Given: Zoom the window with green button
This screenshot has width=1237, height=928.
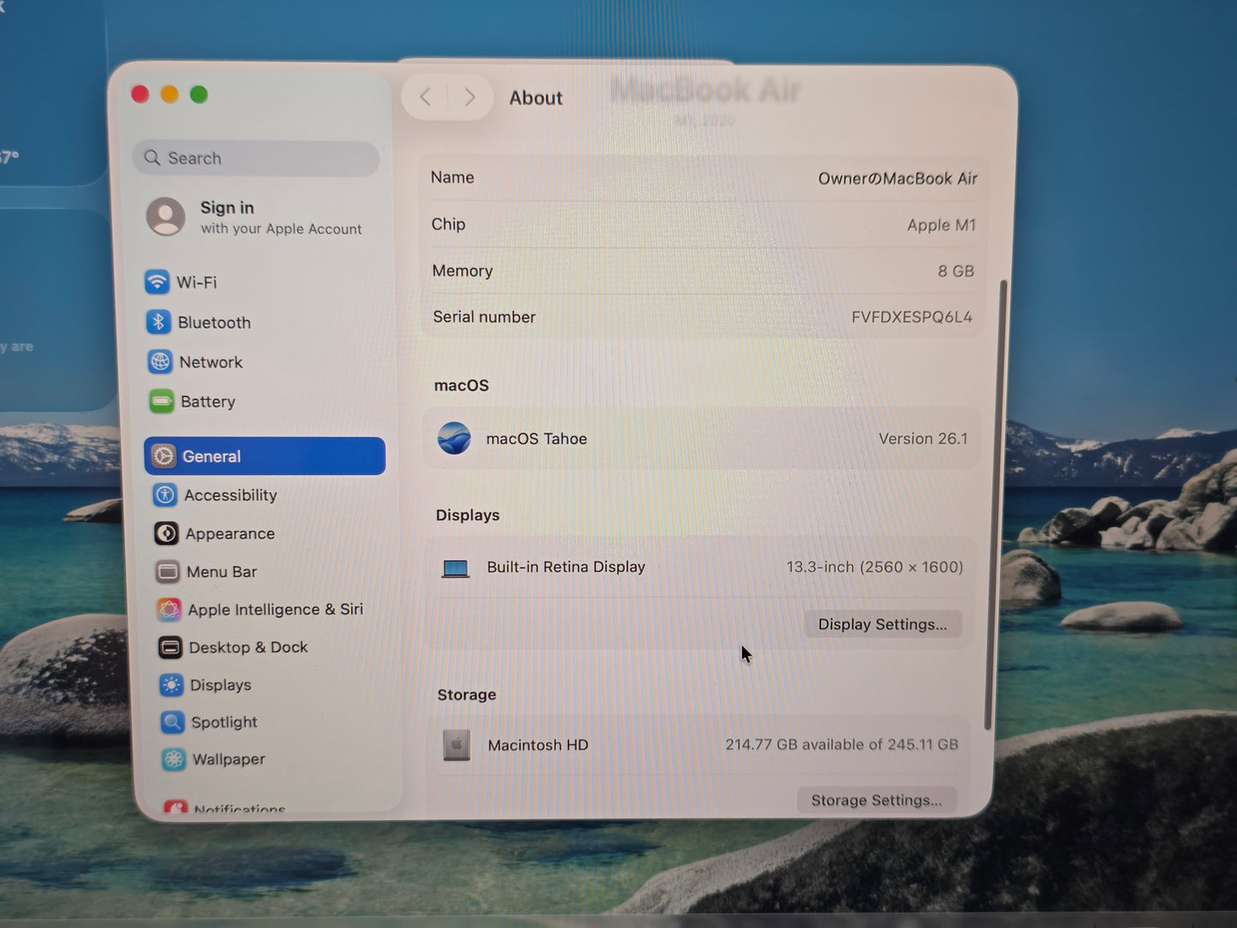Looking at the screenshot, I should 199,94.
